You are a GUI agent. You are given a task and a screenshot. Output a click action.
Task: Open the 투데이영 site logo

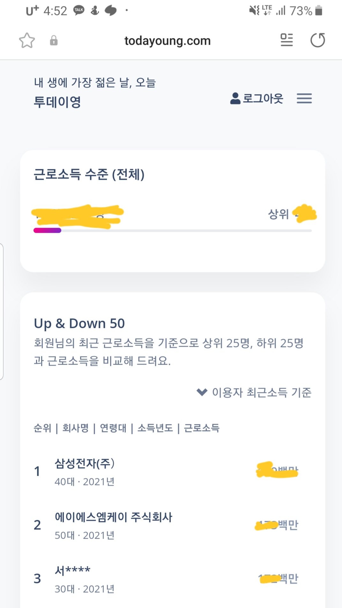(x=57, y=102)
